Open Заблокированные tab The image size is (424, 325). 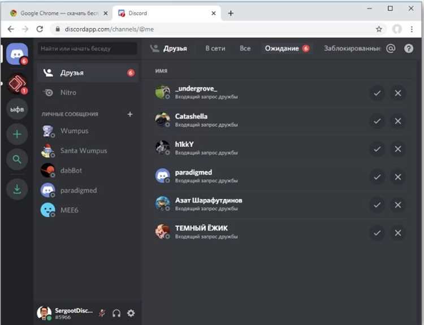pos(352,49)
